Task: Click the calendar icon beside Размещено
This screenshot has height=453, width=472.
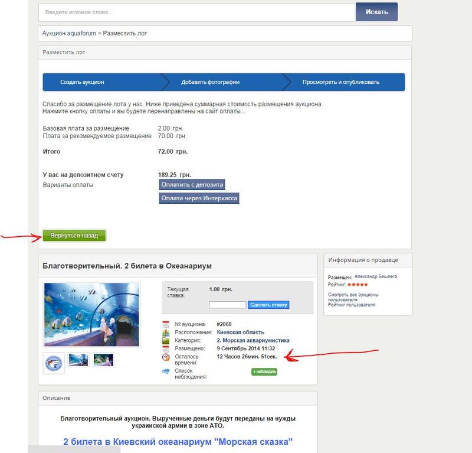Action: (x=165, y=348)
